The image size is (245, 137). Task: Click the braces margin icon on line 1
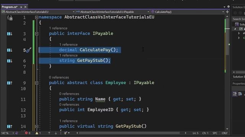(x=10, y=18)
